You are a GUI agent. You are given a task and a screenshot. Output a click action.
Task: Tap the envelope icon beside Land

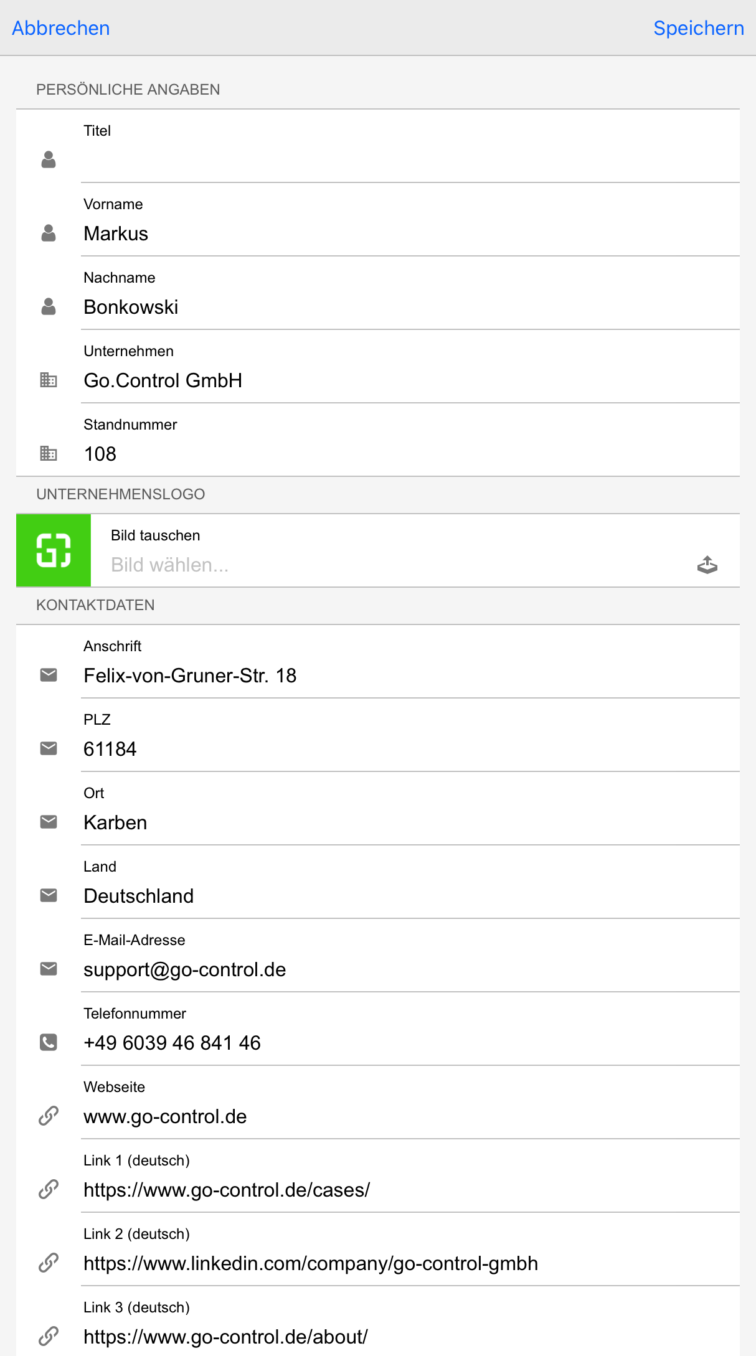[49, 895]
